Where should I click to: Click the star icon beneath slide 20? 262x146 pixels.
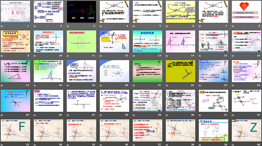(101, 85)
